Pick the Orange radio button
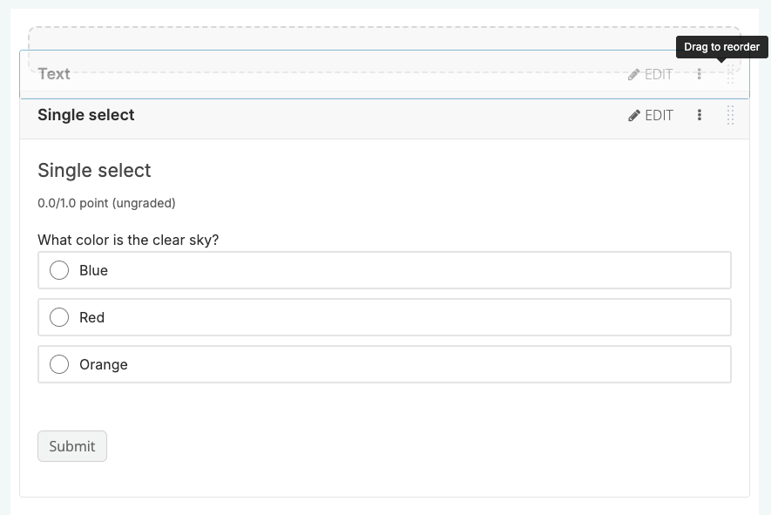This screenshot has height=515, width=771. click(x=59, y=364)
